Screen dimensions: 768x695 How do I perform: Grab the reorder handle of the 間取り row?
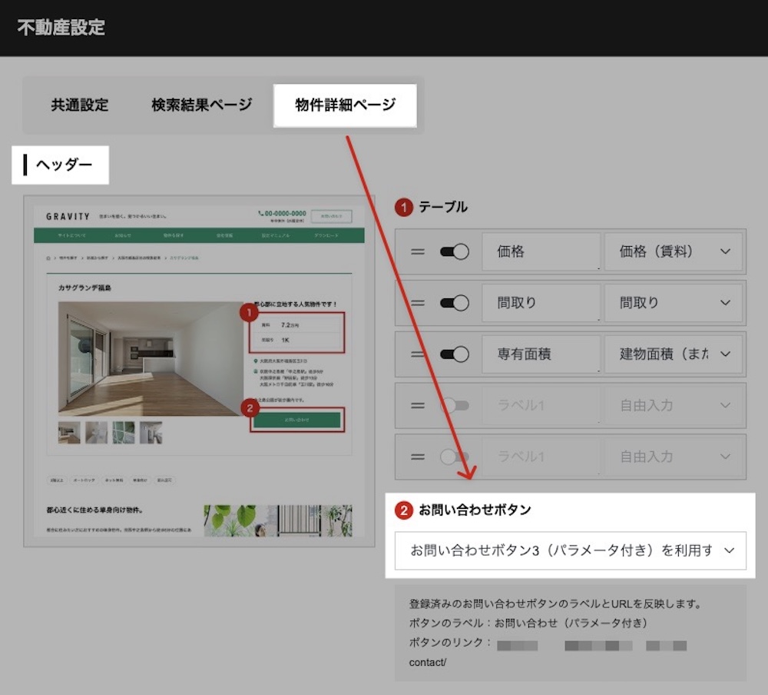point(418,303)
